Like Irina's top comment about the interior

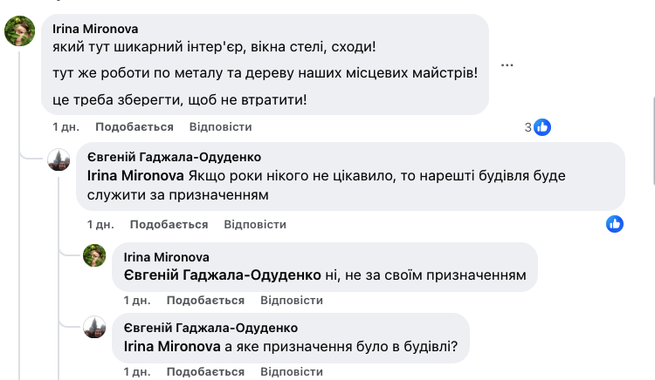[134, 127]
